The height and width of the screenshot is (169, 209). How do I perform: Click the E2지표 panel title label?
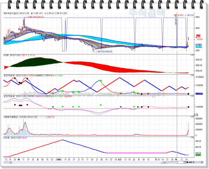6,138
